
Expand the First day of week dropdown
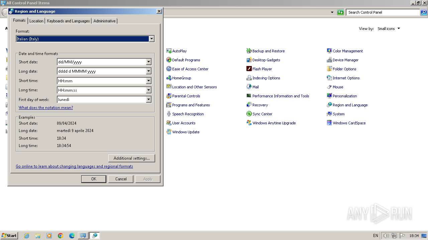pyautogui.click(x=149, y=99)
